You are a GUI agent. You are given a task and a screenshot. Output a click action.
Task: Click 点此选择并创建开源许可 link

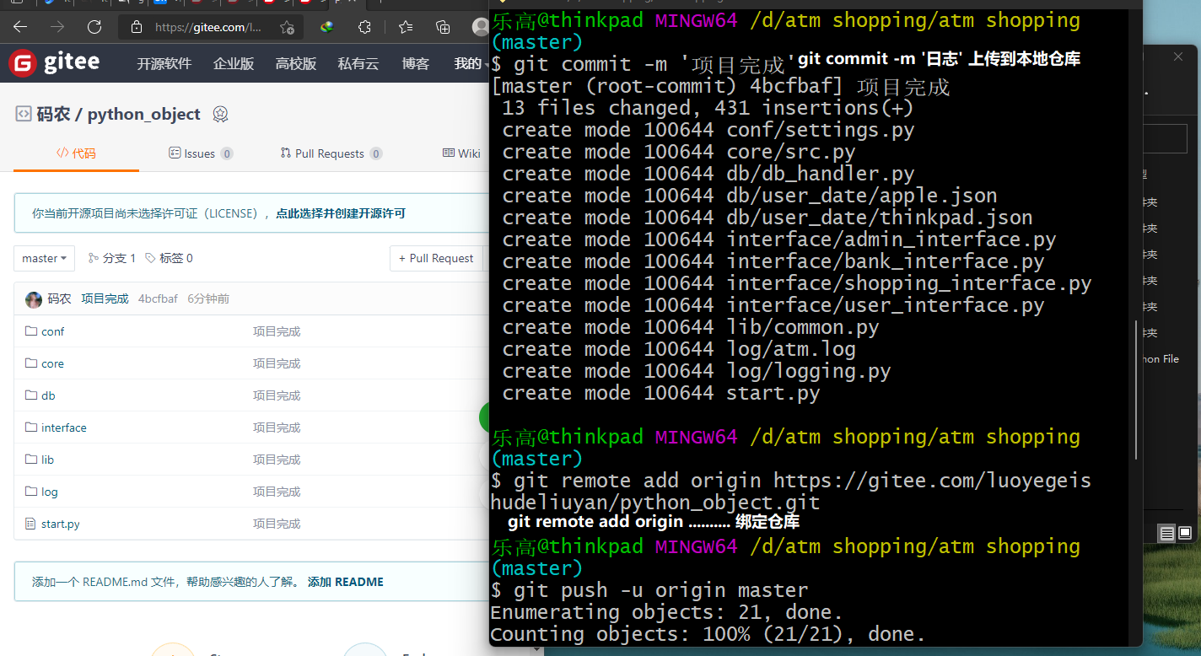341,213
